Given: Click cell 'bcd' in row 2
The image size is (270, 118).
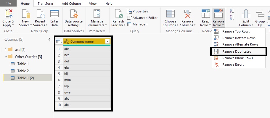Looking at the screenshot, I should tap(87, 55).
